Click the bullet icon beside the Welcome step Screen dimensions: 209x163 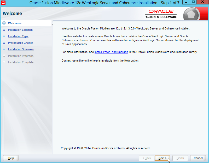[x=4, y=23]
